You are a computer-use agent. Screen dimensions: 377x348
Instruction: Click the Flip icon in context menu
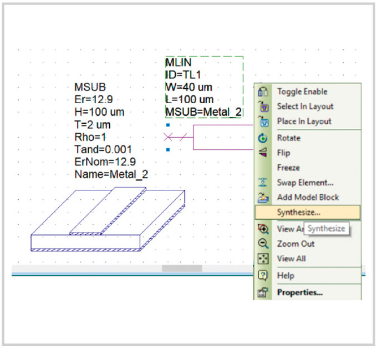(264, 153)
